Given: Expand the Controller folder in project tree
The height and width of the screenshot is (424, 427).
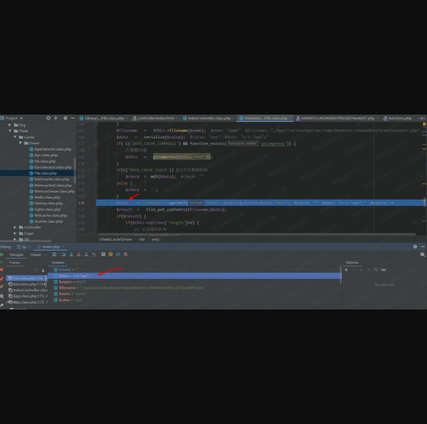Looking at the screenshot, I should (x=15, y=227).
